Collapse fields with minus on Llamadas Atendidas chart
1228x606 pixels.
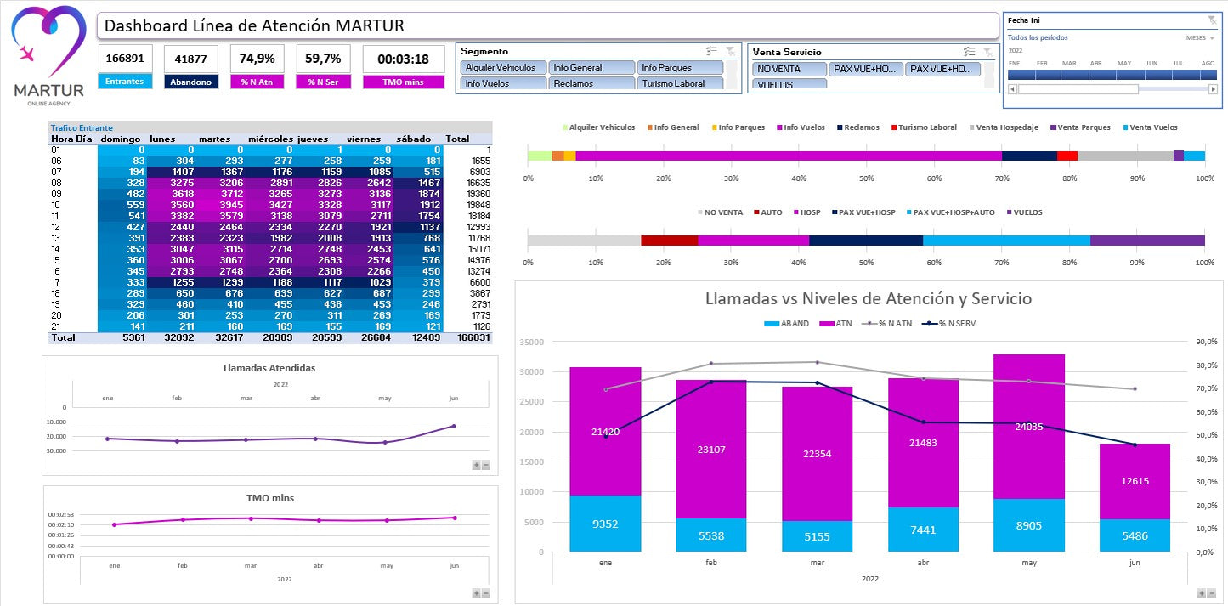(x=486, y=465)
